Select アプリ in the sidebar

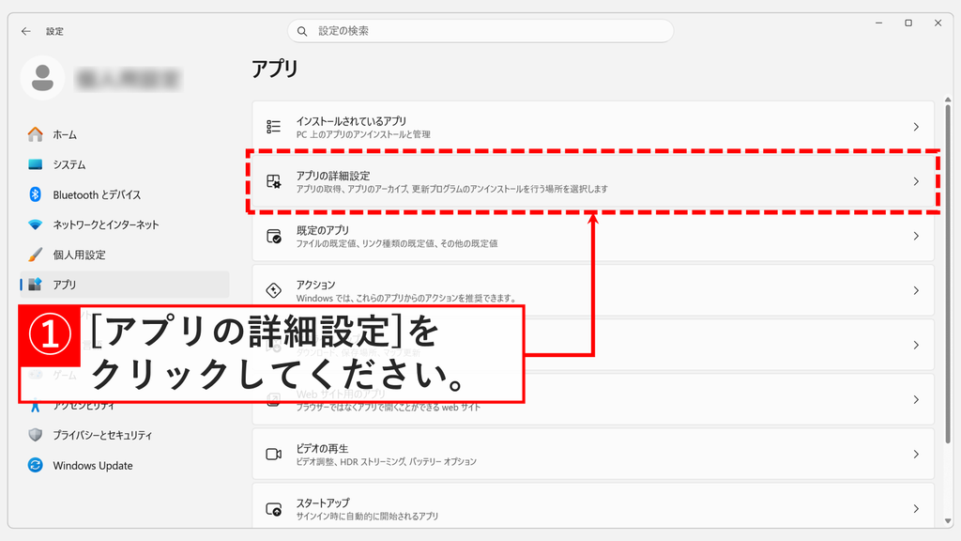tap(125, 285)
